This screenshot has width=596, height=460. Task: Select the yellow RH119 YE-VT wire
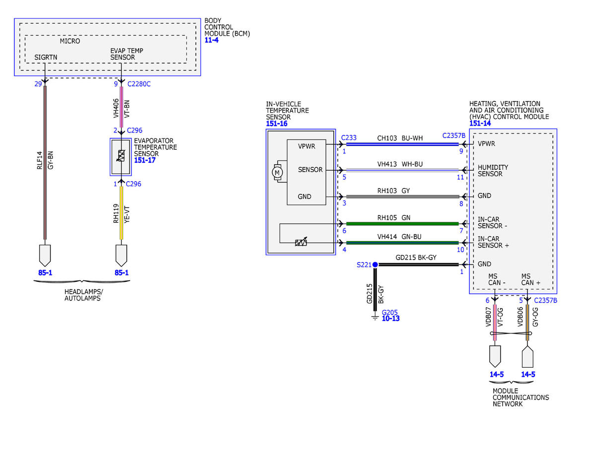tap(121, 213)
